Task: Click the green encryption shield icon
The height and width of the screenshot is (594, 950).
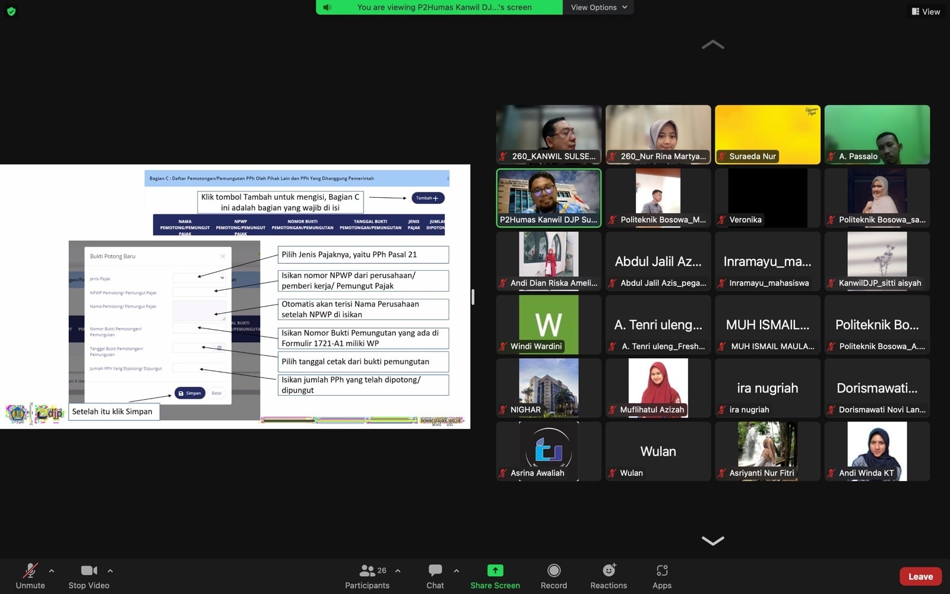Action: click(11, 11)
